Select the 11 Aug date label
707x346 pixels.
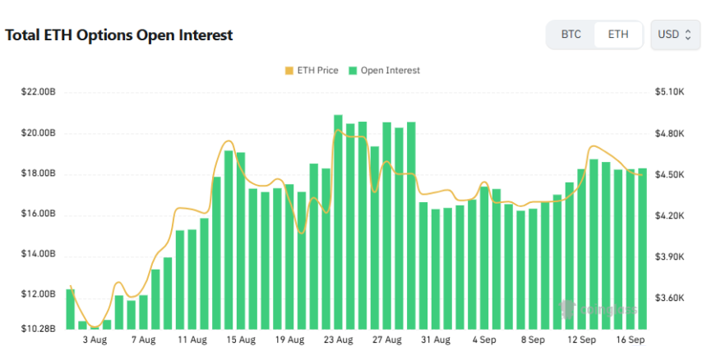(x=192, y=339)
